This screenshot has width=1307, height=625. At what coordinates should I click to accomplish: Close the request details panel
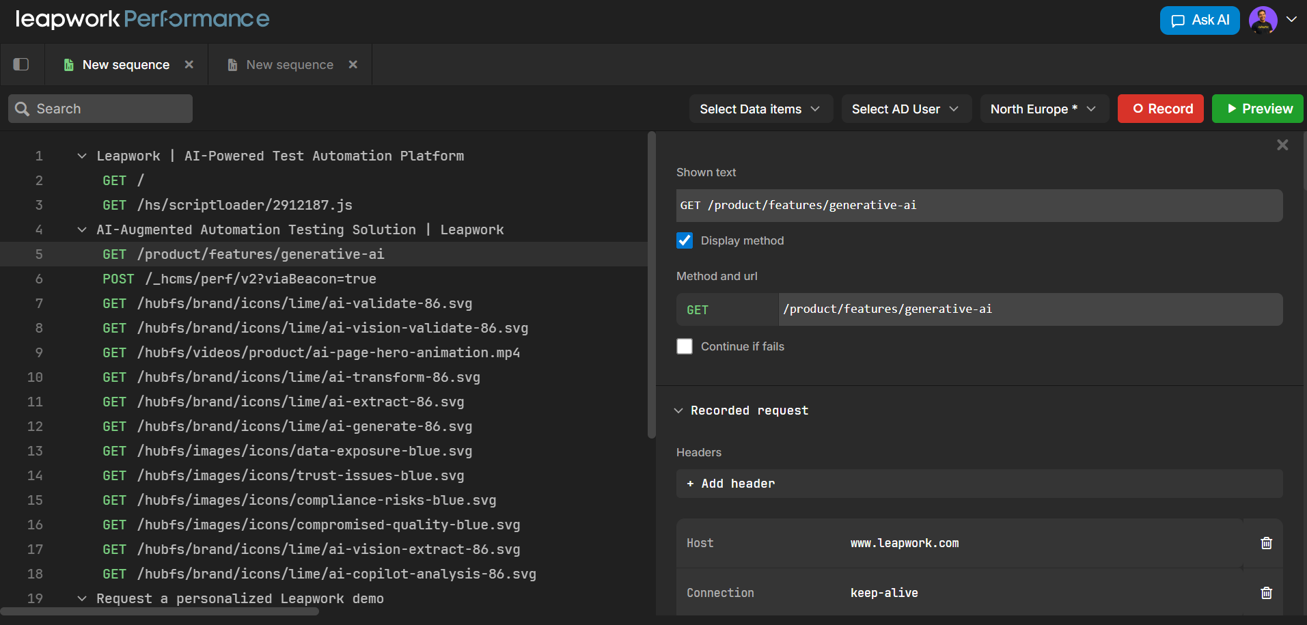[x=1282, y=145]
